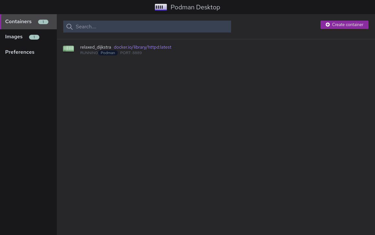This screenshot has height=235, width=375.
Task: Click the container name relaxed_dijkstra
Action: click(x=96, y=47)
